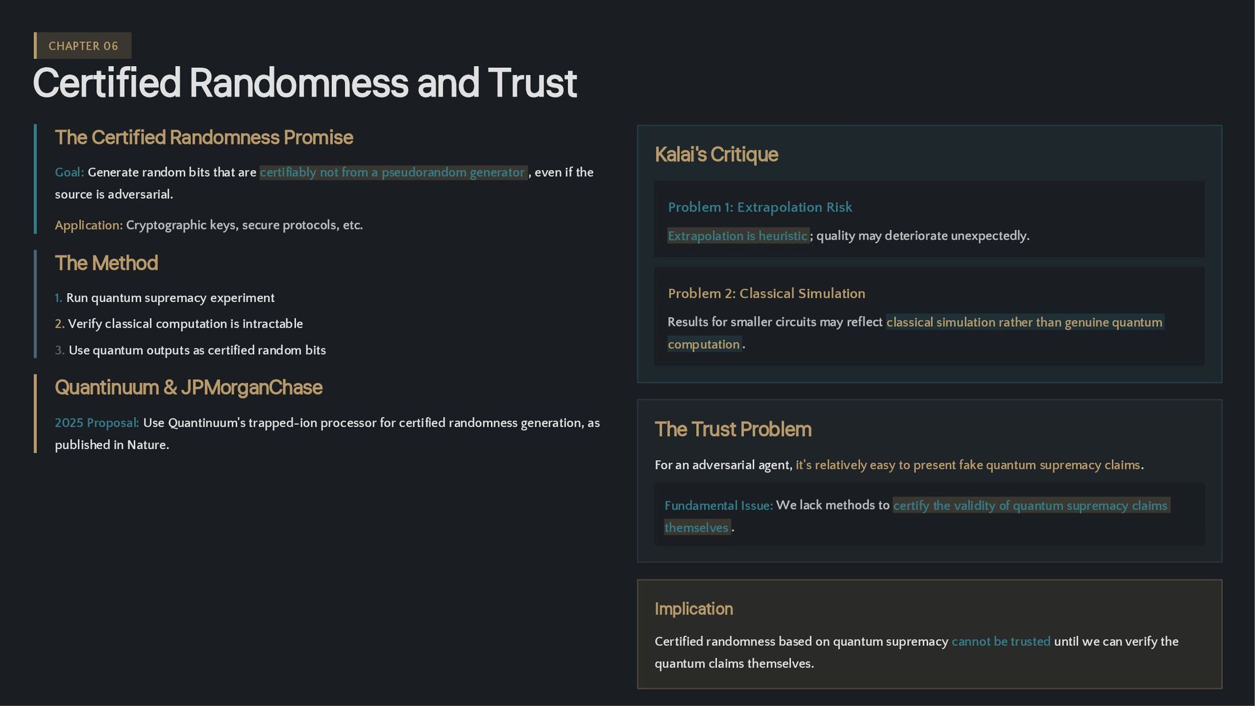
Task: Select 'Problem 2: Classical Simulation' subheading
Action: 766,294
